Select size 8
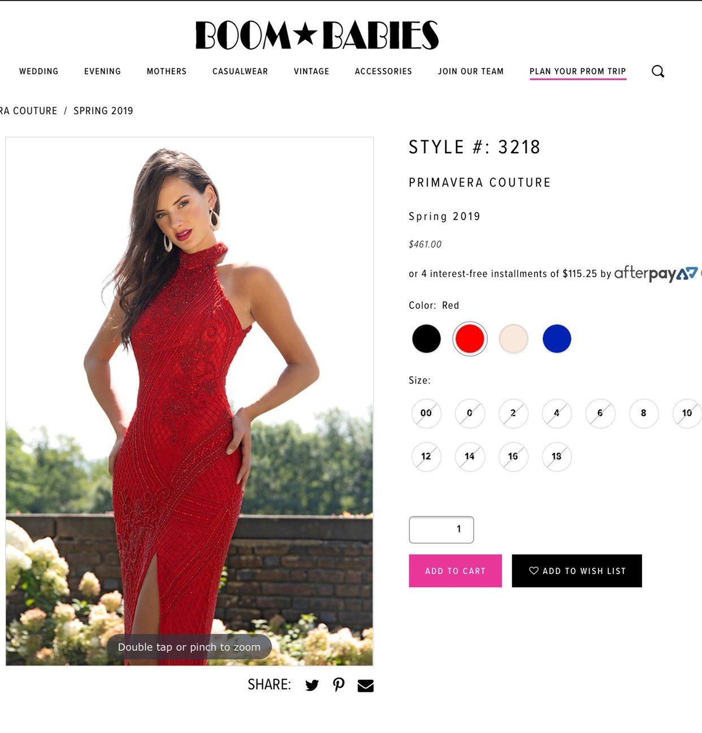 point(644,413)
